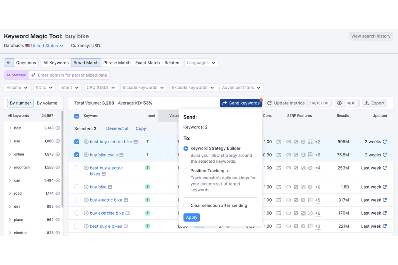Add buy exercise bike via plus icon
Screen dimensions: 398x265
pos(86,213)
